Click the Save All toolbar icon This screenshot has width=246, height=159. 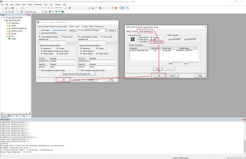(12, 8)
